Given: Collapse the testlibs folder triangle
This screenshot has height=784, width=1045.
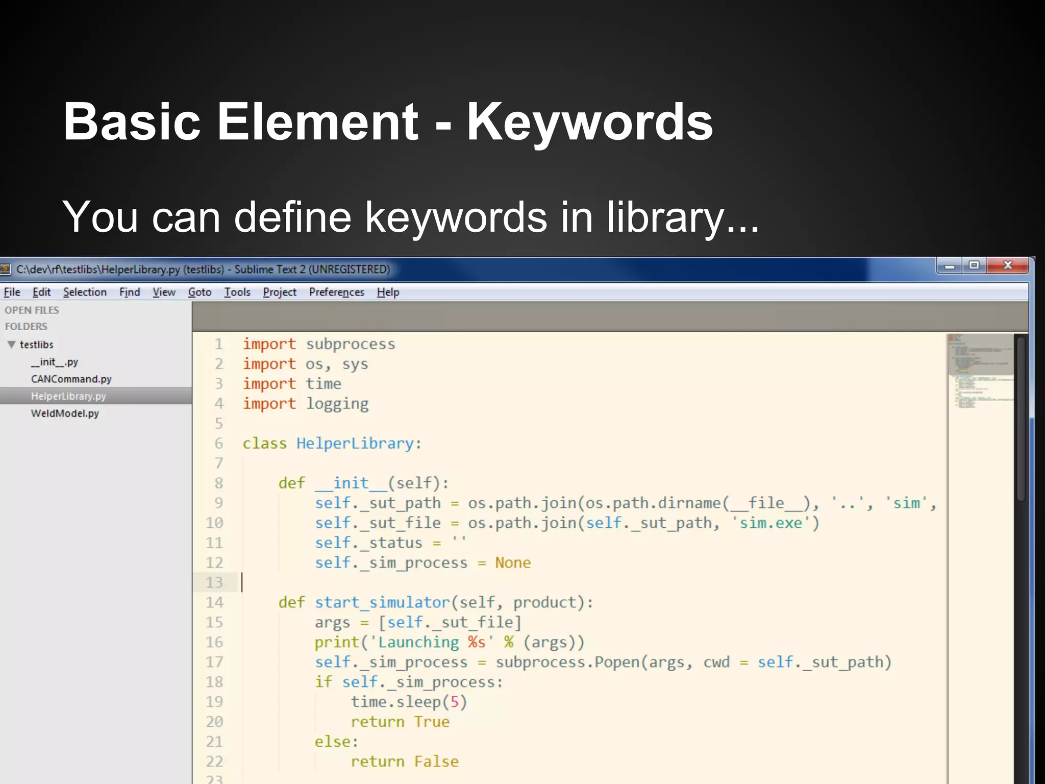Looking at the screenshot, I should coord(11,345).
